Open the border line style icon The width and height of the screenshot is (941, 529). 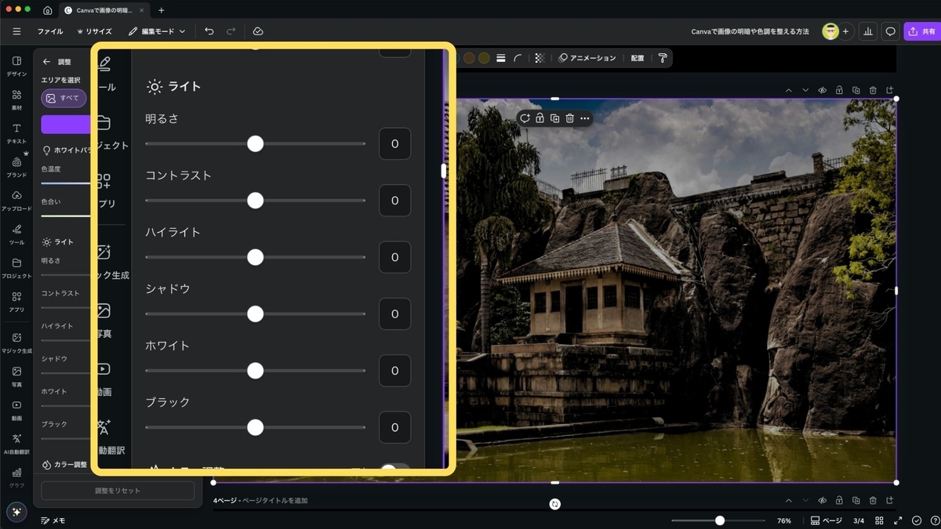click(500, 58)
